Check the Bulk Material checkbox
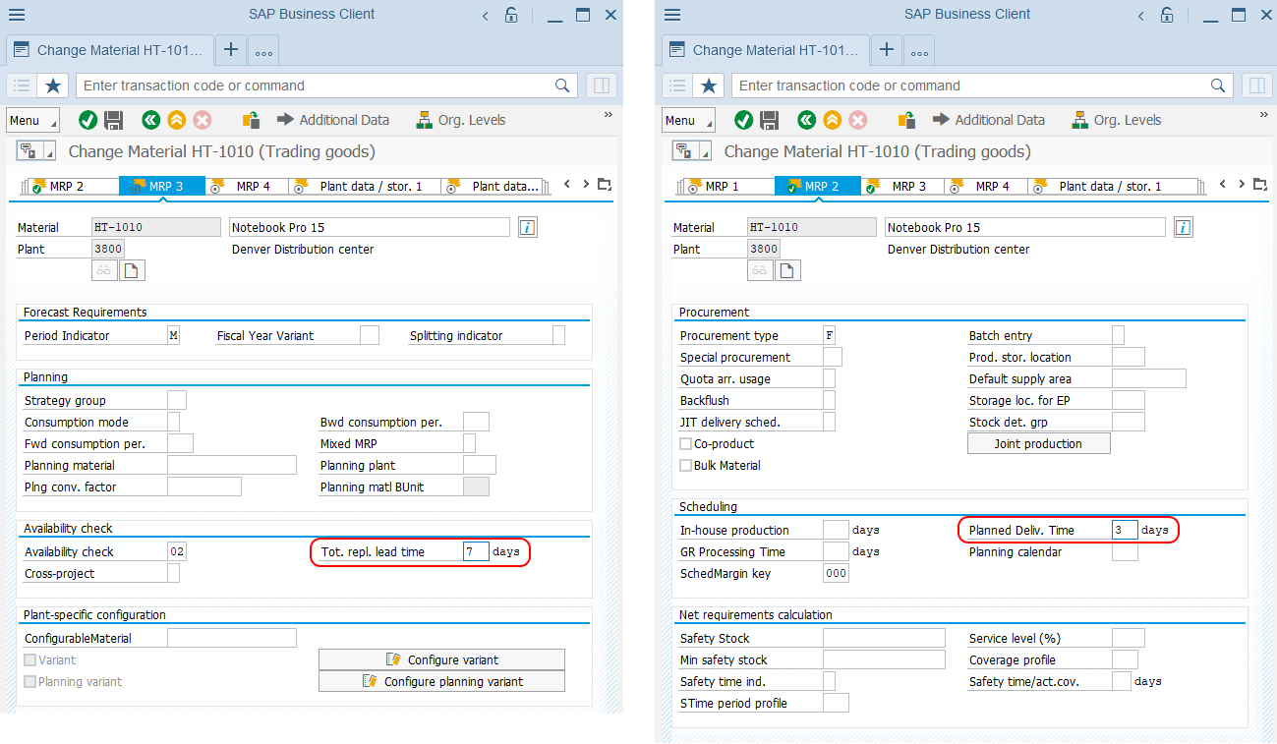 686,466
